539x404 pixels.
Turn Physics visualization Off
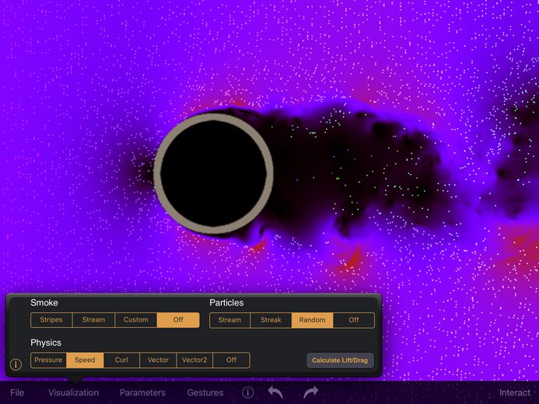(231, 360)
